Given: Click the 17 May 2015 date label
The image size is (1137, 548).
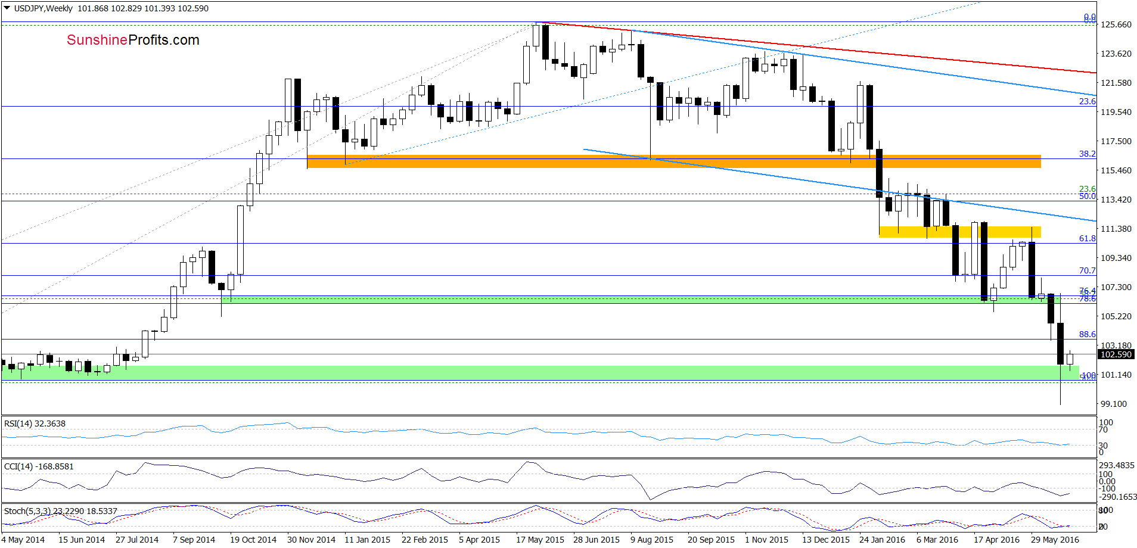Looking at the screenshot, I should pos(540,540).
